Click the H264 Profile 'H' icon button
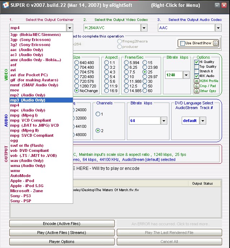The image size is (230, 248). 196,81
